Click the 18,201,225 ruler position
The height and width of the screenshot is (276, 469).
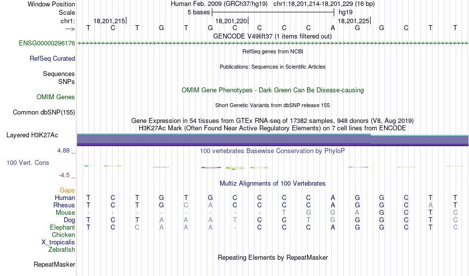(x=353, y=21)
